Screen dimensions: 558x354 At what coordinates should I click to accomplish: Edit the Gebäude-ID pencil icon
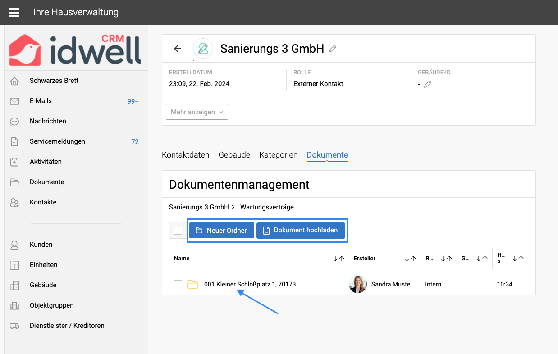click(x=428, y=84)
